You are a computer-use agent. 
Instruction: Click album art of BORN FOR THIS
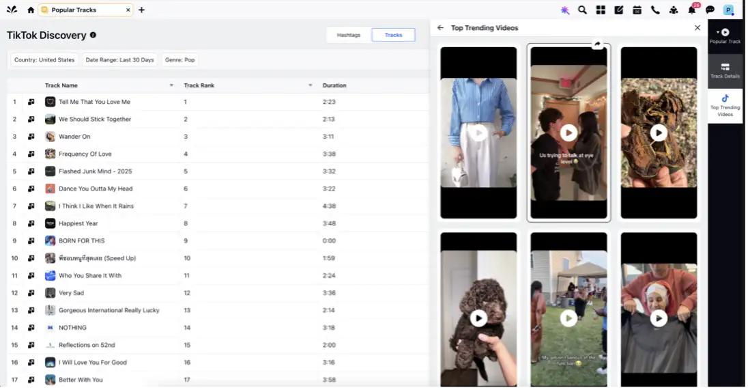click(x=50, y=240)
